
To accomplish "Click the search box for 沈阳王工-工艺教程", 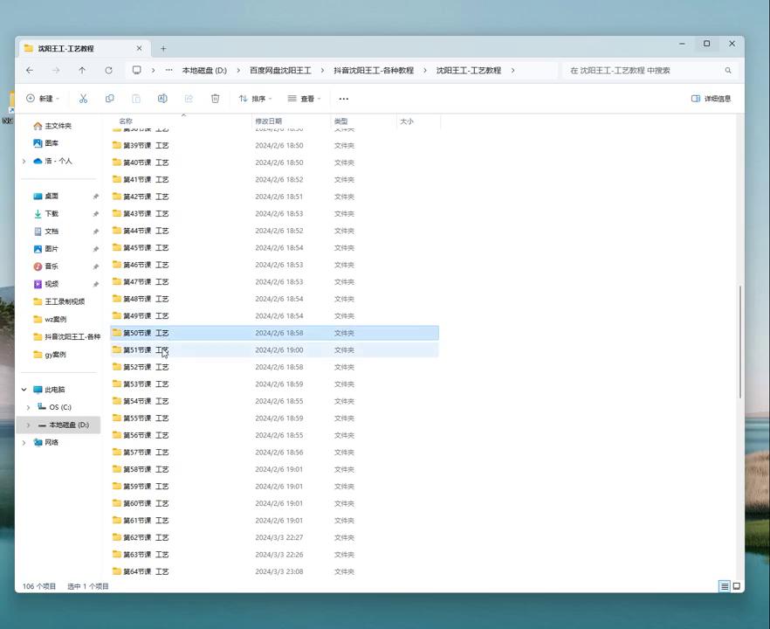I will click(644, 71).
